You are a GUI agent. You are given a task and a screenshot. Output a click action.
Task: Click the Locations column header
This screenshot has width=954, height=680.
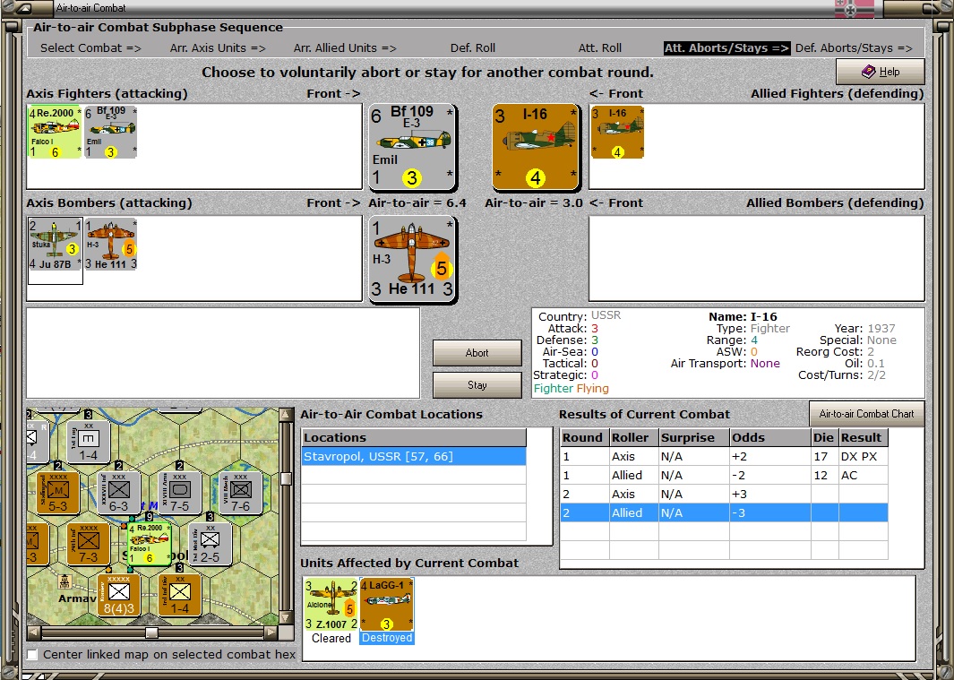click(414, 437)
